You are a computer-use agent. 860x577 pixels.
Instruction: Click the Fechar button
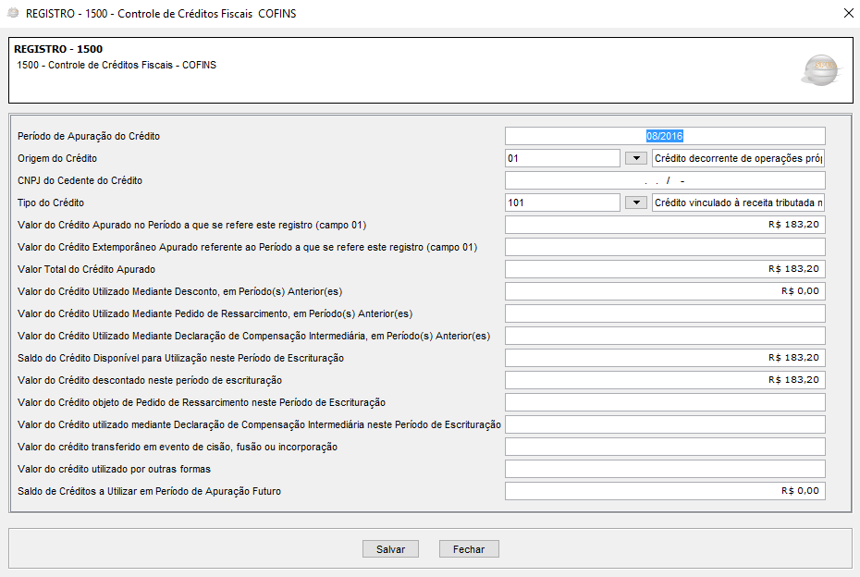(469, 549)
